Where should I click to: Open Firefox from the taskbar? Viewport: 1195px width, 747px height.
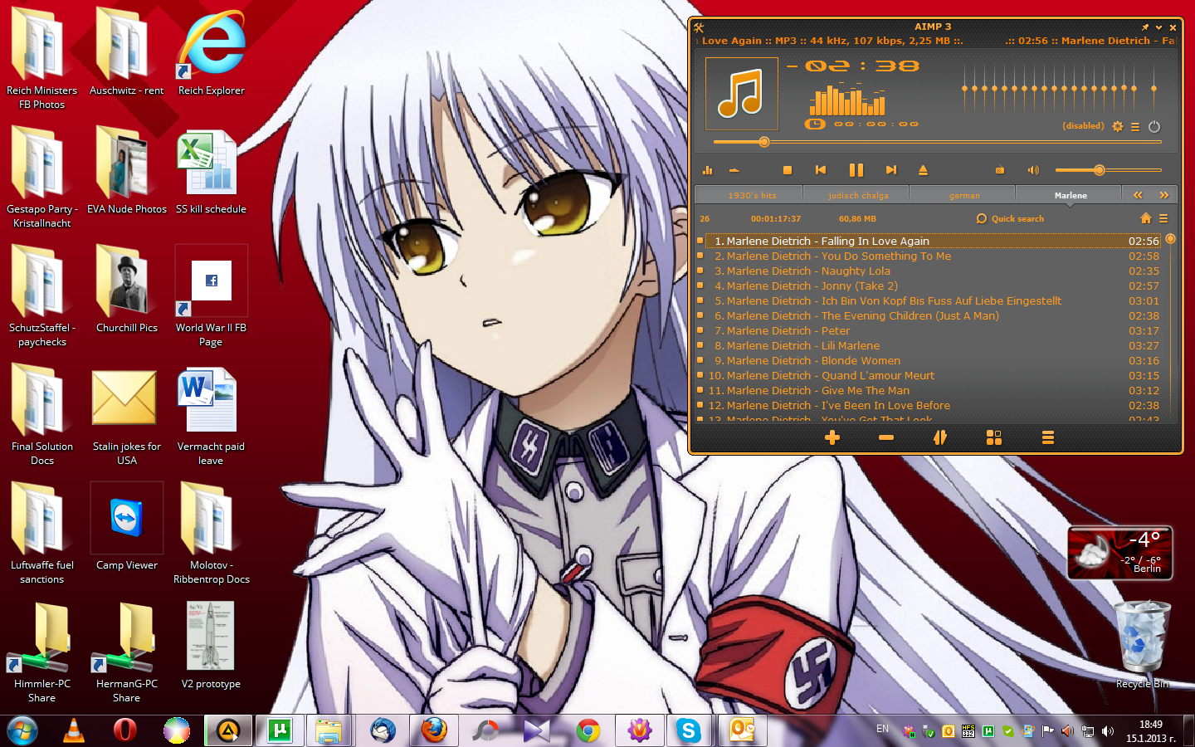(434, 730)
